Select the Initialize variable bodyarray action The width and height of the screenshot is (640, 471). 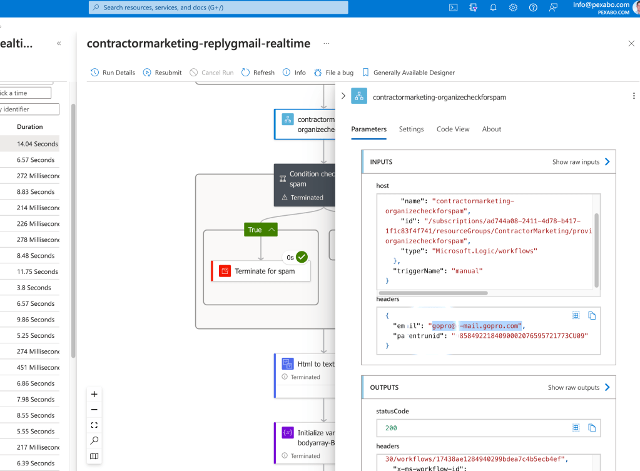[305, 443]
